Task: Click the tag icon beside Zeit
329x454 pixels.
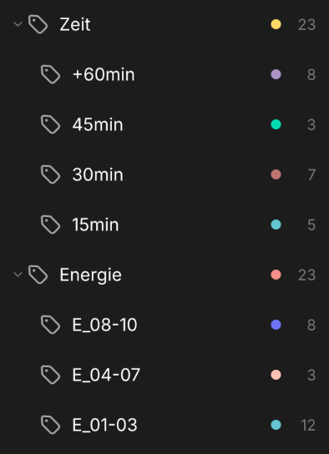Action: [38, 24]
